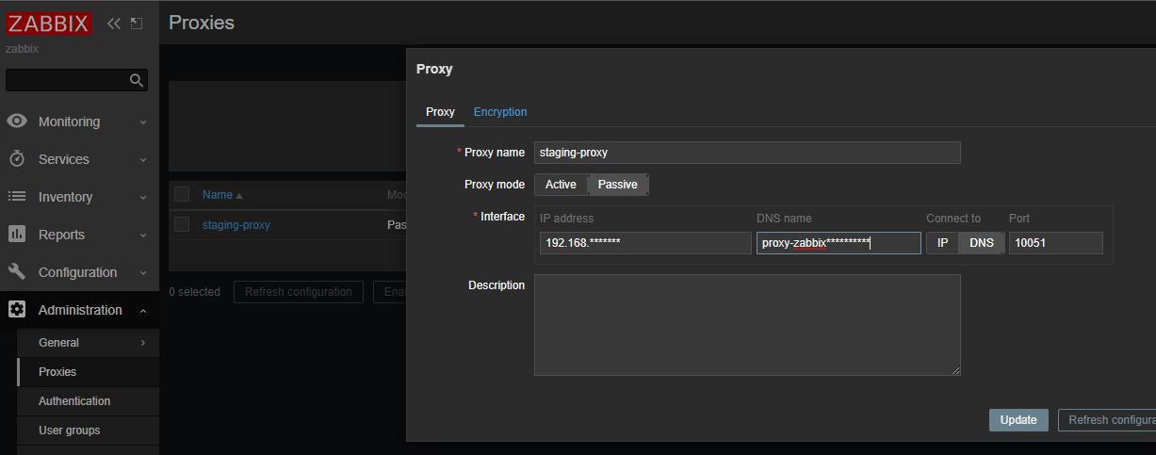1156x455 pixels.
Task: Click the Proxies page heading
Action: (x=202, y=22)
